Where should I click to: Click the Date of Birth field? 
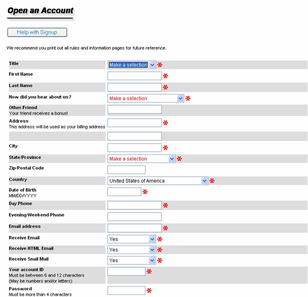point(124,192)
